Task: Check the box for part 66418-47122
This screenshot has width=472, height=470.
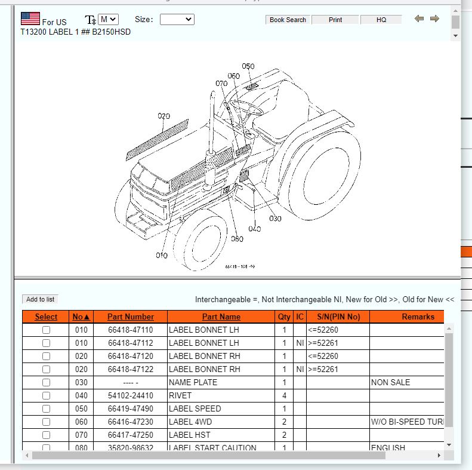Action: point(46,370)
